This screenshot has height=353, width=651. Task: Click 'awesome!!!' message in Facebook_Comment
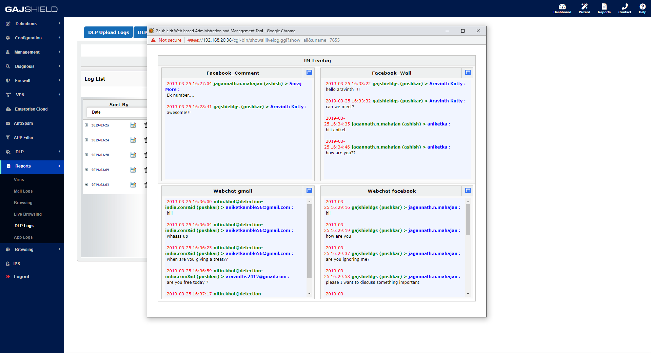click(x=179, y=113)
